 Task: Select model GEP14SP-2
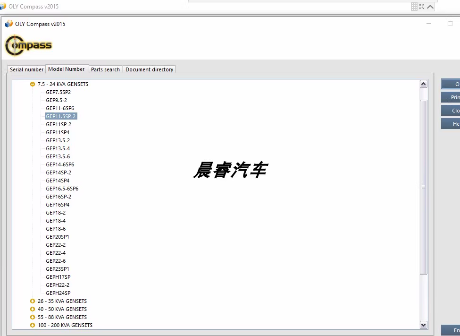59,172
